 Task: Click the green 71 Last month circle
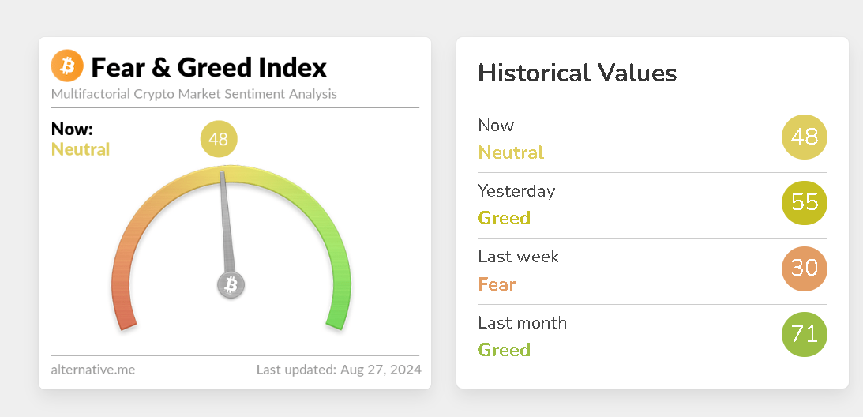(x=804, y=335)
